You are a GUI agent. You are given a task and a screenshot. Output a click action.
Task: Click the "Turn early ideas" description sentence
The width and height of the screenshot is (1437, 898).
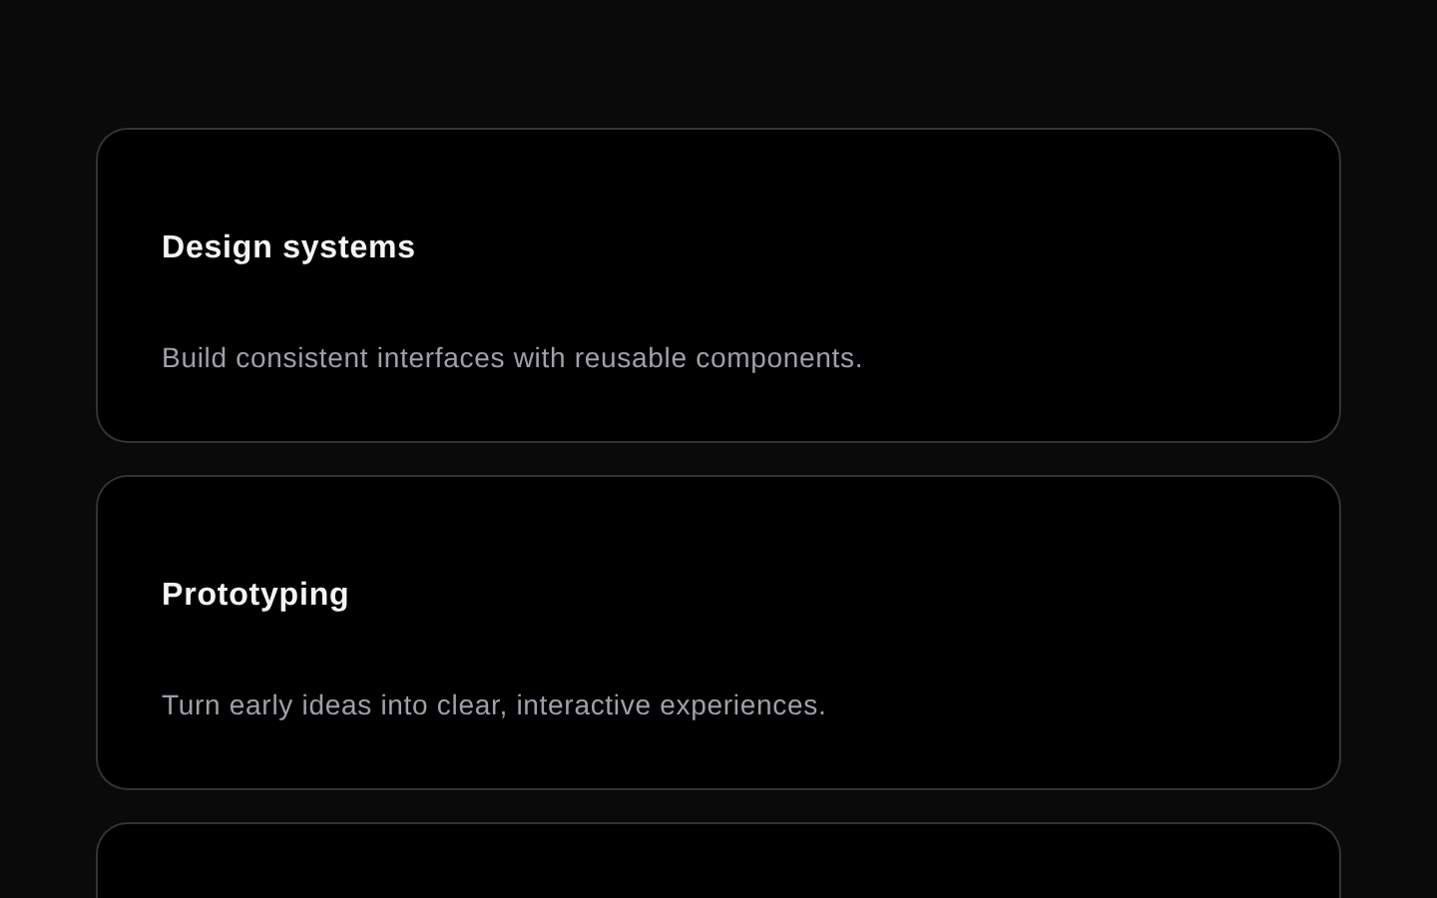(x=494, y=704)
